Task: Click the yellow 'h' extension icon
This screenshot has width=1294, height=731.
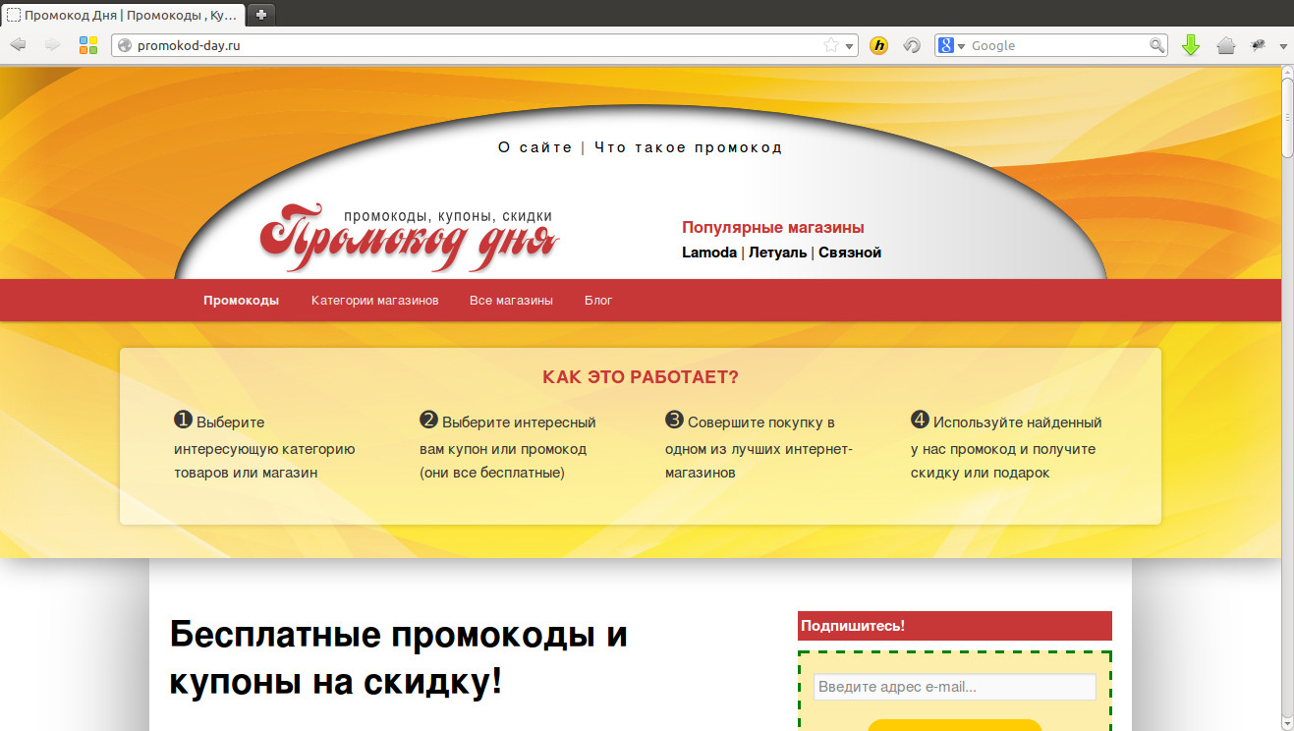Action: click(879, 45)
